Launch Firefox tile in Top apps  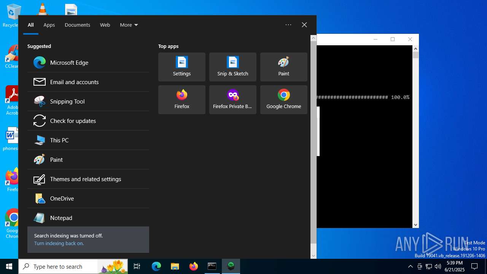182,100
